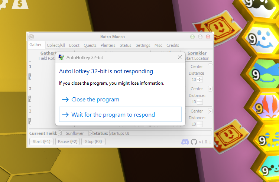The image size is (279, 182).
Task: Click the AutoHotkey 32-bit is not responding heading
Action: [106, 71]
